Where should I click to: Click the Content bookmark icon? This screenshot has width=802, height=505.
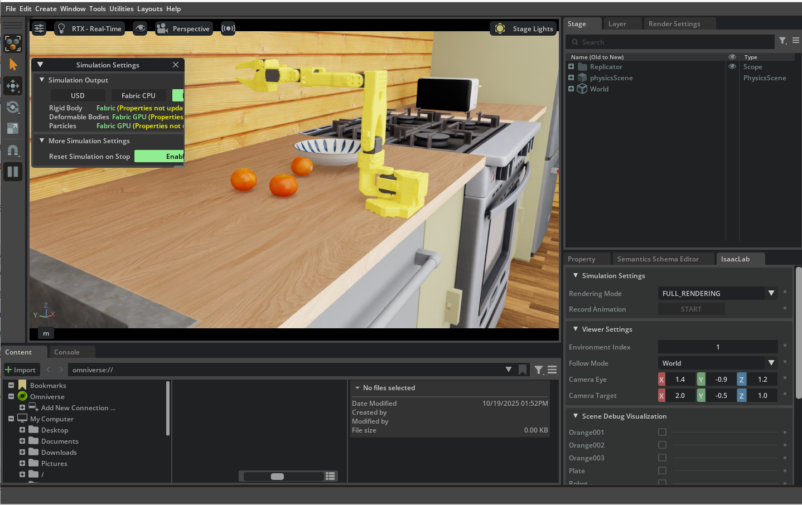tap(523, 370)
